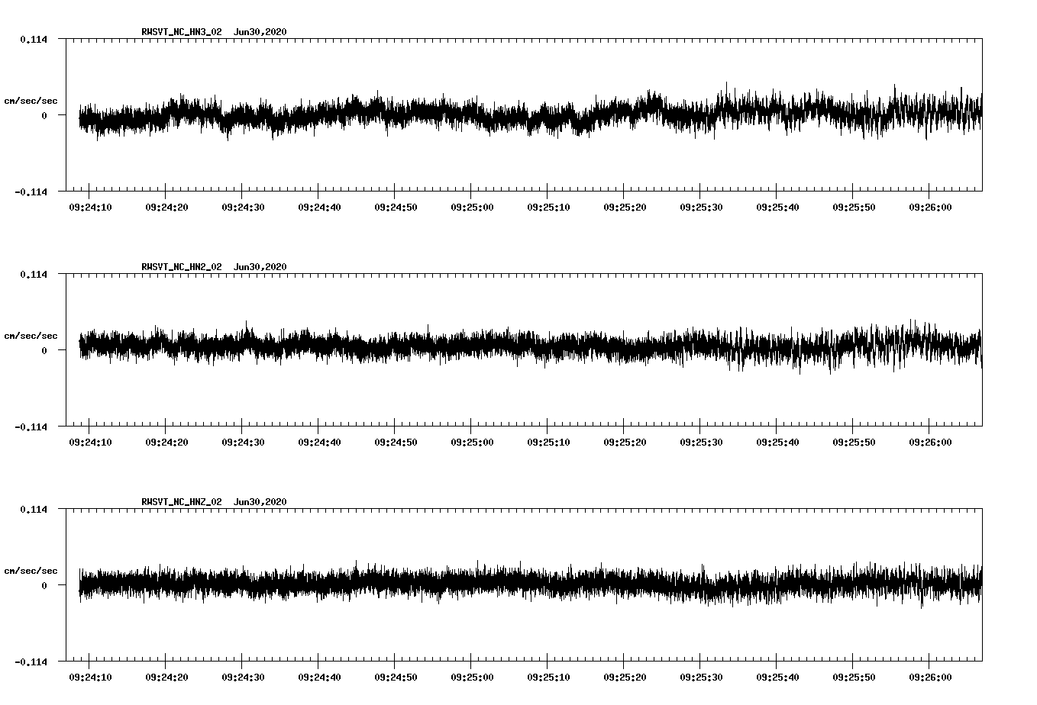Viewport: 1037px width, 705px height.
Task: Pick the 09:24:10 time label under HNZ plot
Action: pyautogui.click(x=90, y=677)
